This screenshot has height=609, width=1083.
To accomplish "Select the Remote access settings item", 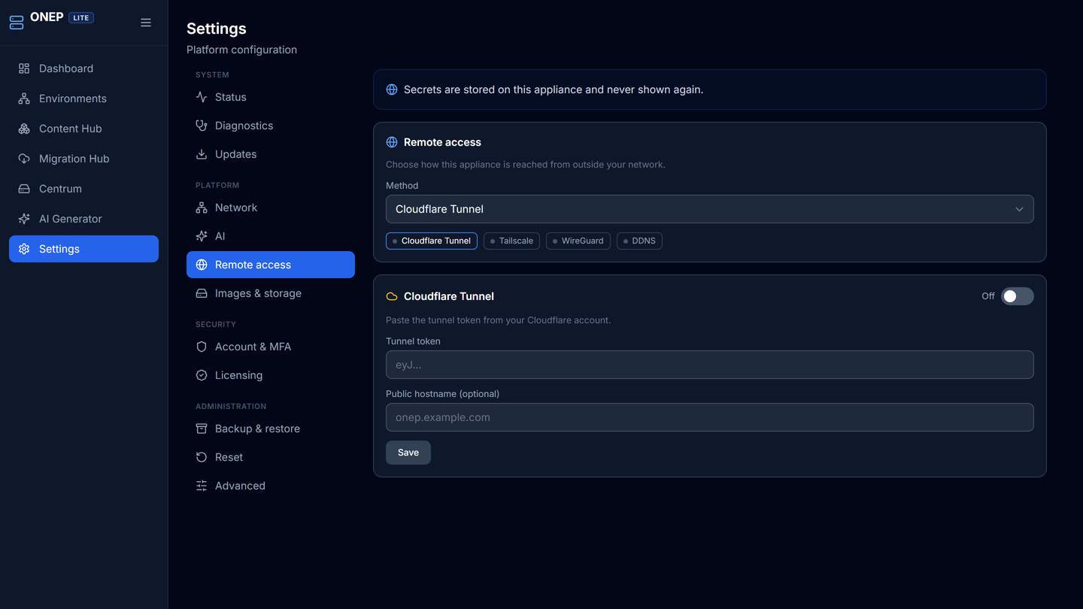I will 271,265.
